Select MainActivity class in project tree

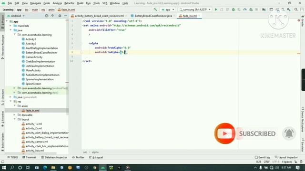[33, 70]
